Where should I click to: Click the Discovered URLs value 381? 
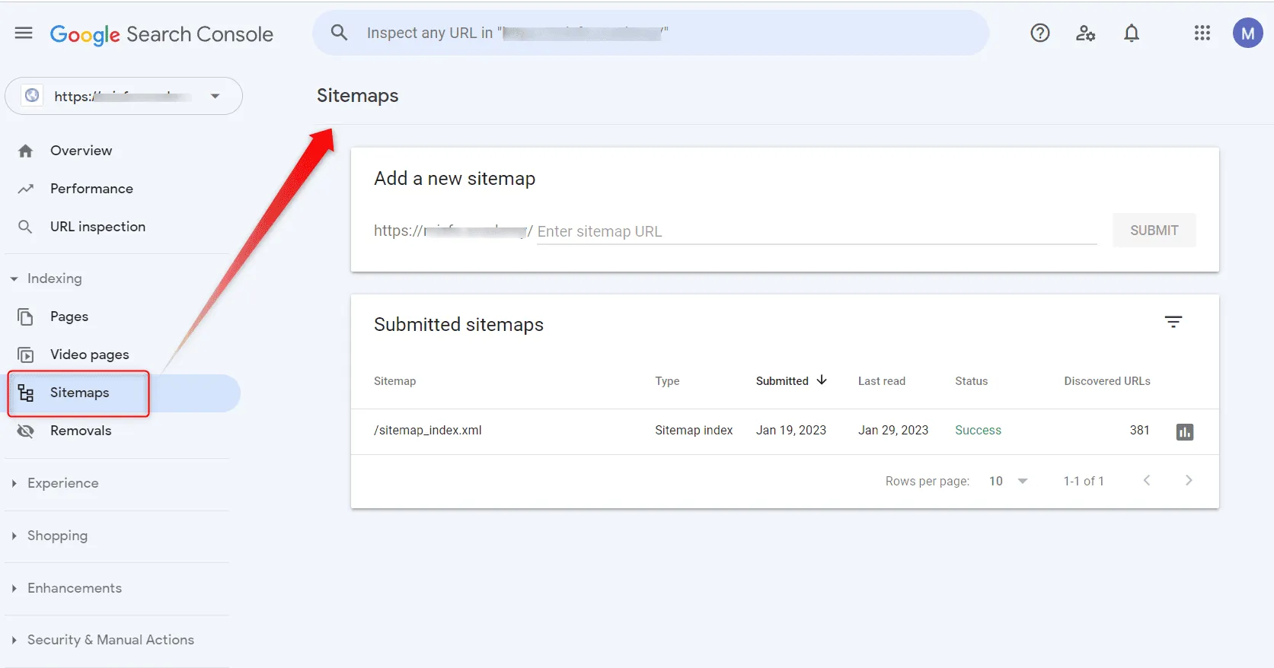coord(1140,430)
